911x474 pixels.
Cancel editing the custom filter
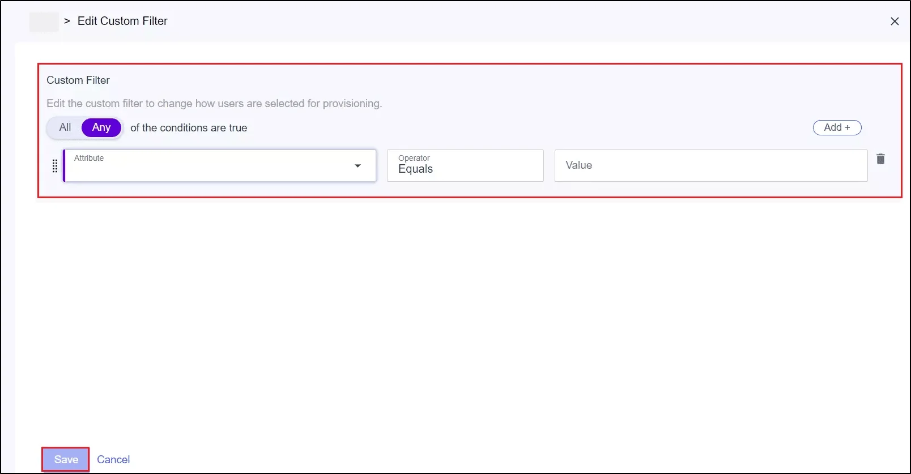(113, 459)
